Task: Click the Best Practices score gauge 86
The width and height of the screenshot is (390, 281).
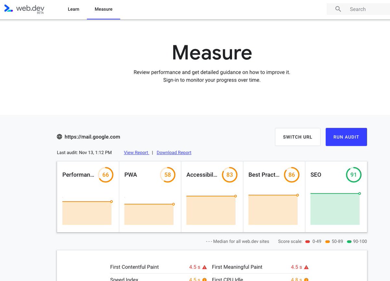Action: click(292, 175)
